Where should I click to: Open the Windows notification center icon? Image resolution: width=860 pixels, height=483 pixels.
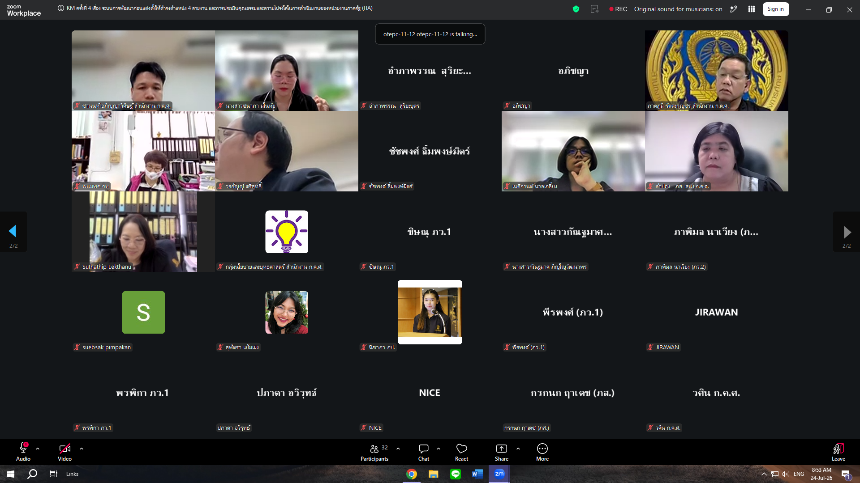click(x=846, y=474)
